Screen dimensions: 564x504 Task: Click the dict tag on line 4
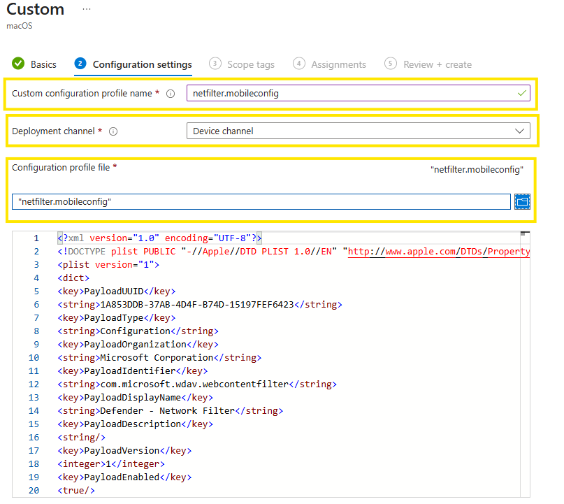[73, 278]
